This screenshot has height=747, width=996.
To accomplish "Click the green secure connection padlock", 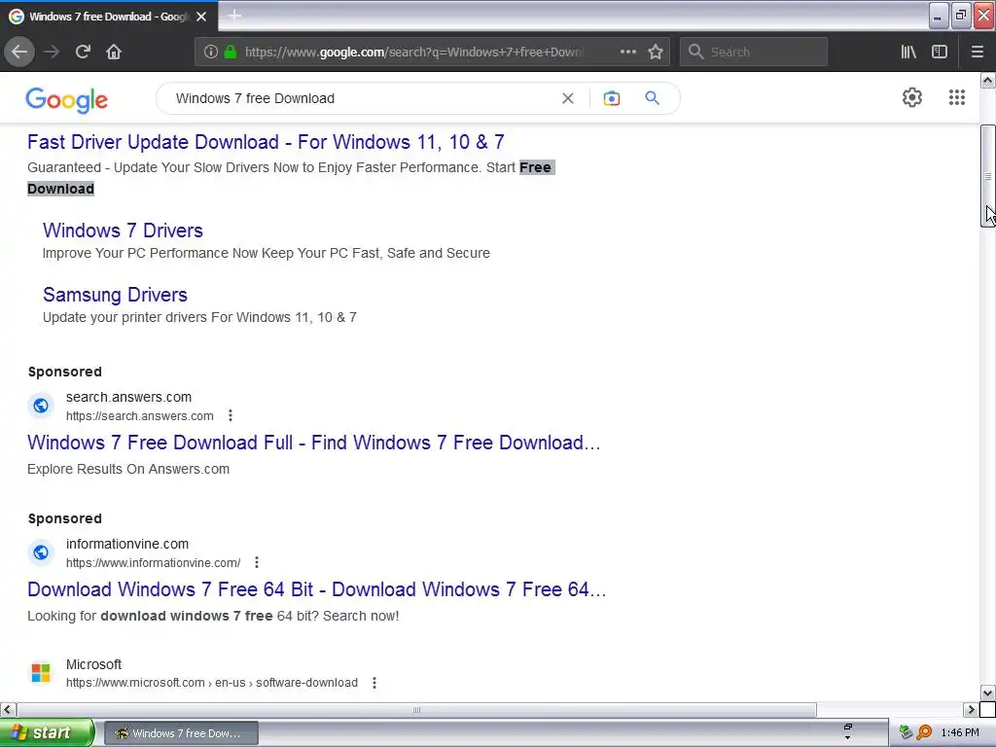I will [231, 52].
